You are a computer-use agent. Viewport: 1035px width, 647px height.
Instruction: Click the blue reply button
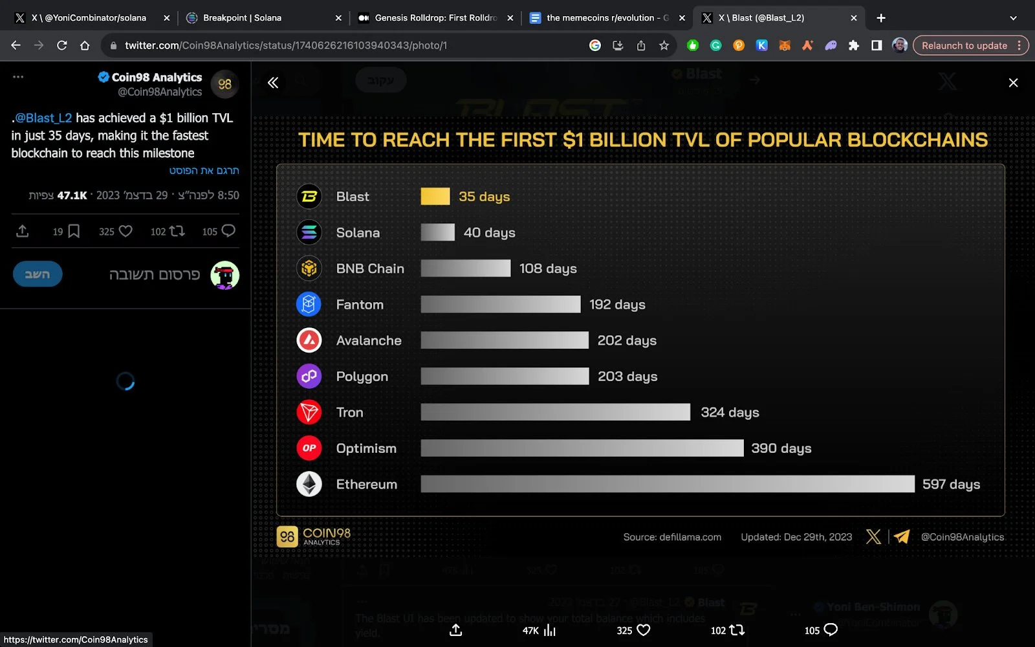point(38,274)
